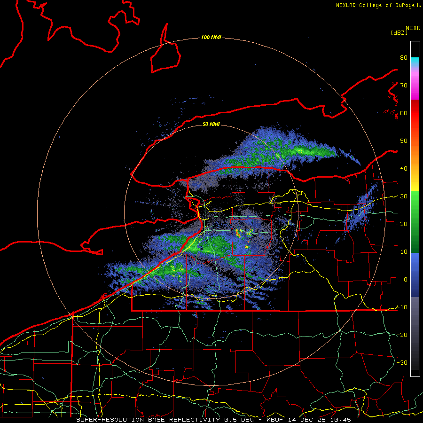The image size is (423, 423).
Task: Click the SUPER-RESOLUTION BASE REFLECTIVITY caption text
Action: [148, 420]
